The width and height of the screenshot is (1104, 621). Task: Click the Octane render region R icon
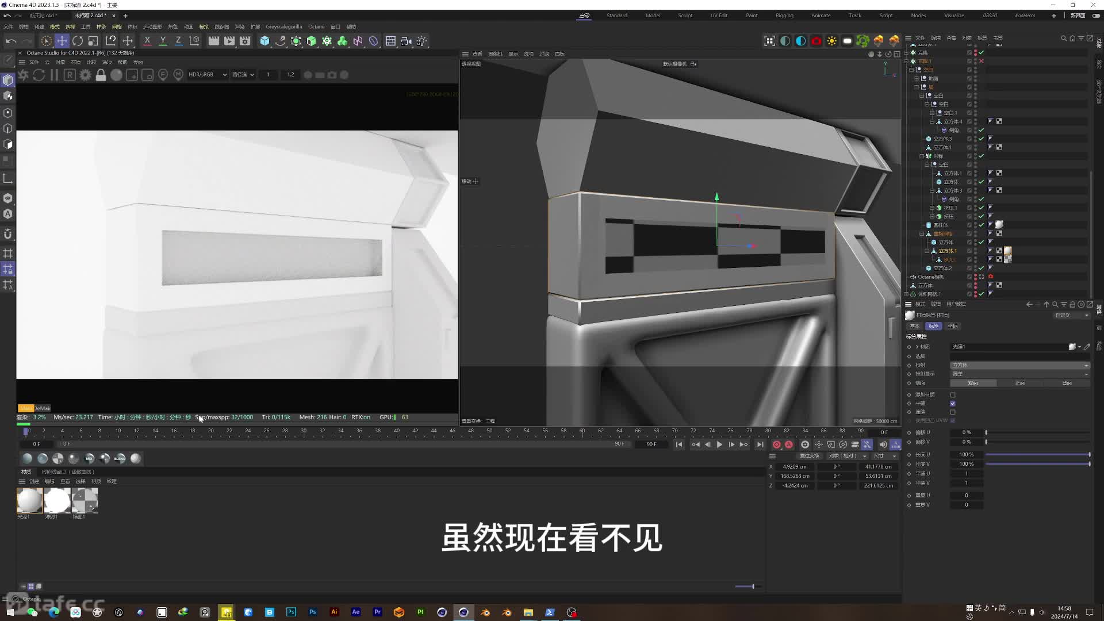click(70, 75)
